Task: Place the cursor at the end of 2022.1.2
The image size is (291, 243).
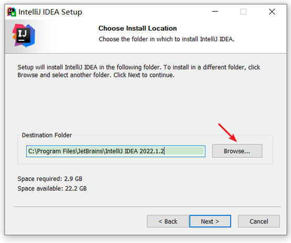Action: (x=164, y=151)
